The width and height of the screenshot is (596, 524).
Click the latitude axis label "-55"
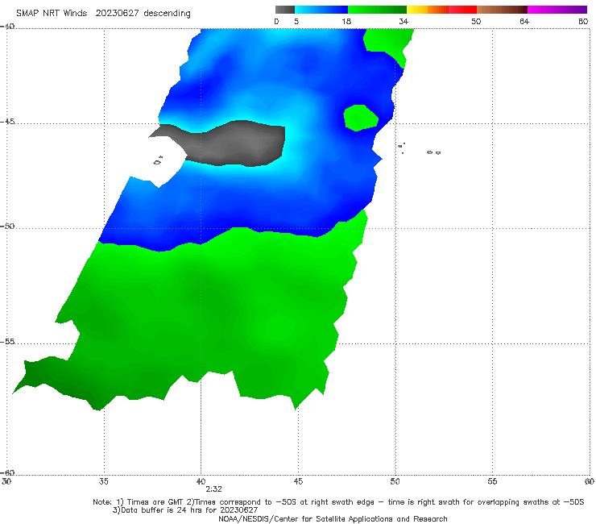coord(7,341)
